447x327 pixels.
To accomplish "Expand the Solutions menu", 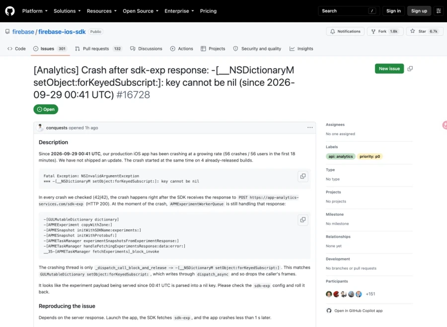I will click(67, 11).
